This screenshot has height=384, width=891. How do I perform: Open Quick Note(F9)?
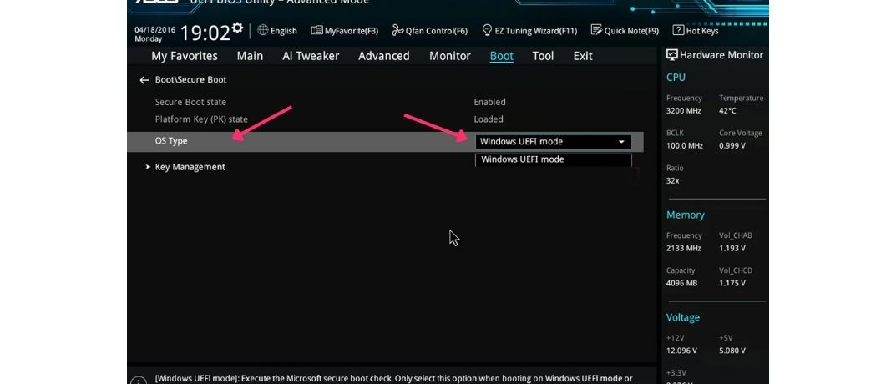pyautogui.click(x=625, y=31)
